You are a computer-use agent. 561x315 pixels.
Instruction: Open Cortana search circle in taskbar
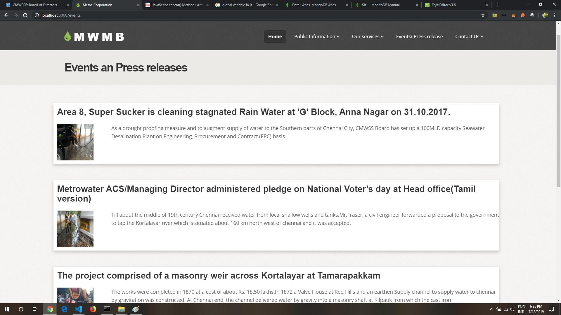tap(21, 309)
